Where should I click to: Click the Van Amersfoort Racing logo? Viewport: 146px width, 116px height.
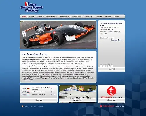[x=31, y=7]
